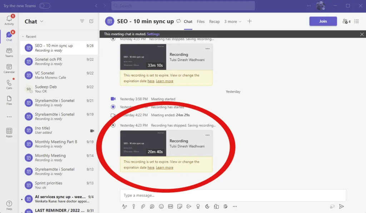Click the attach file paperclip icon
Image resolution: width=366 pixels, height=213 pixels.
[143, 206]
